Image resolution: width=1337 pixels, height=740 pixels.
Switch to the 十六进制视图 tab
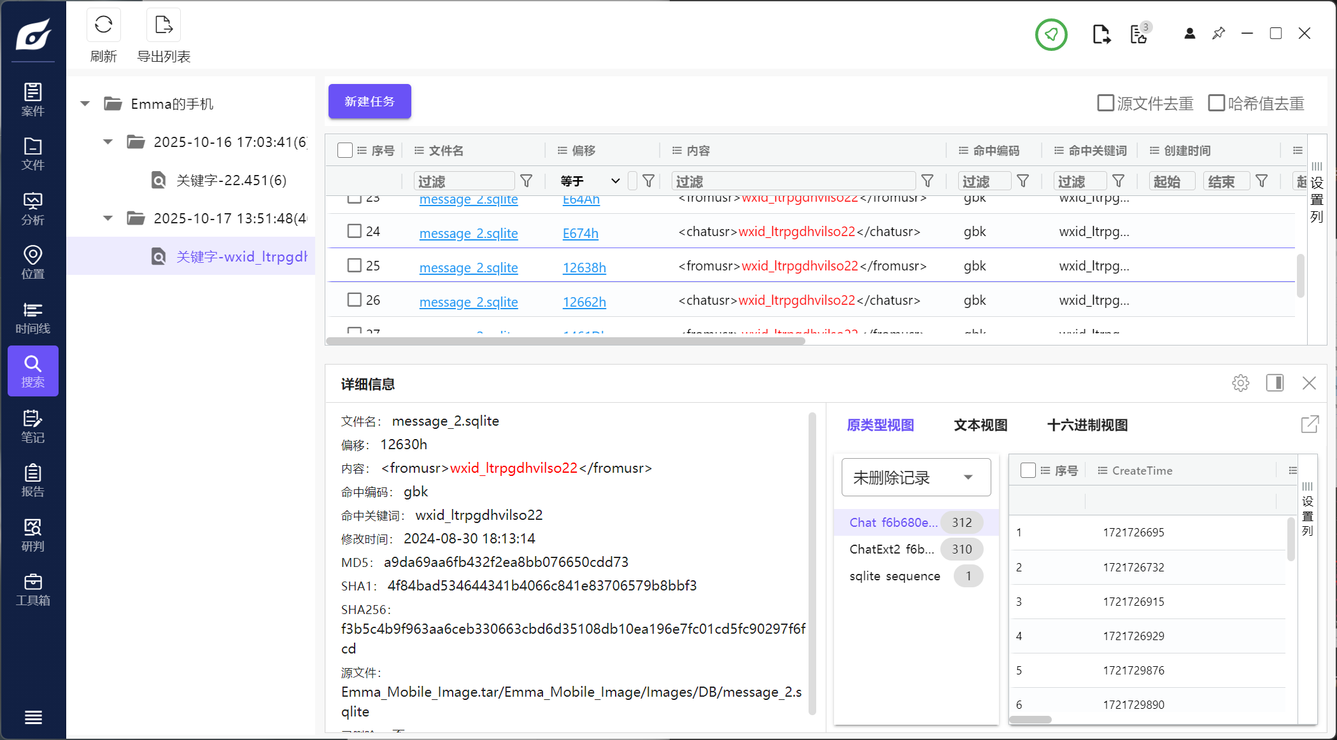1087,425
